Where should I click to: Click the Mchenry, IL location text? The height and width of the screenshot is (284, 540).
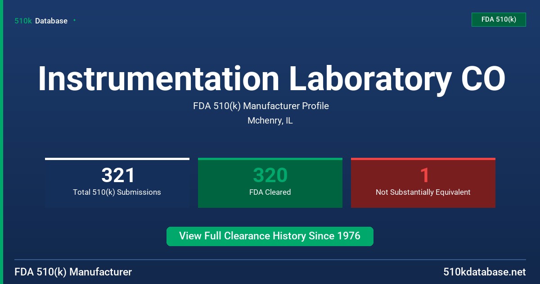click(x=270, y=121)
